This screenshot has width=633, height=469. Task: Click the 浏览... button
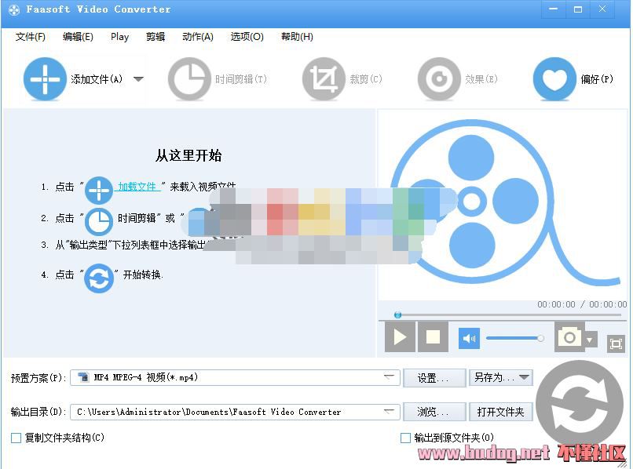(434, 412)
